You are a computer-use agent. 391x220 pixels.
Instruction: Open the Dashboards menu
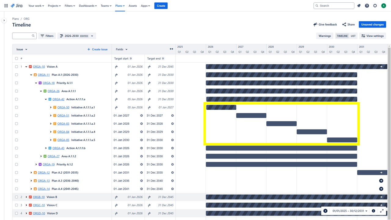[88, 6]
